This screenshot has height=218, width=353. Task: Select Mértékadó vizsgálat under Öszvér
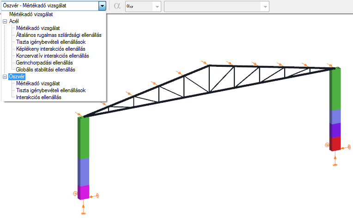click(x=38, y=83)
